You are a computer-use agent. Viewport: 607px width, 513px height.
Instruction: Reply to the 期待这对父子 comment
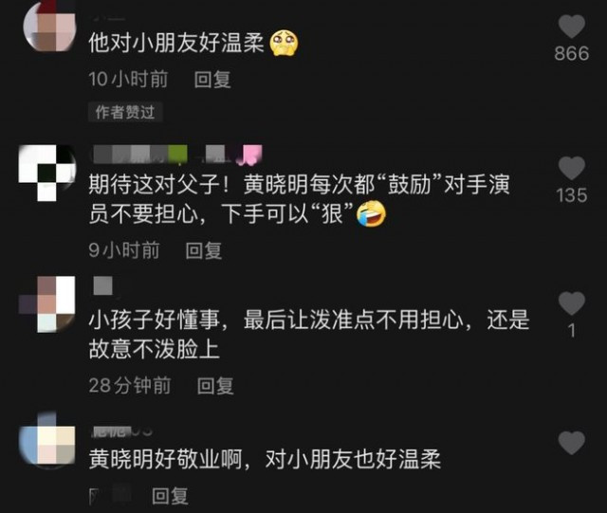click(204, 250)
